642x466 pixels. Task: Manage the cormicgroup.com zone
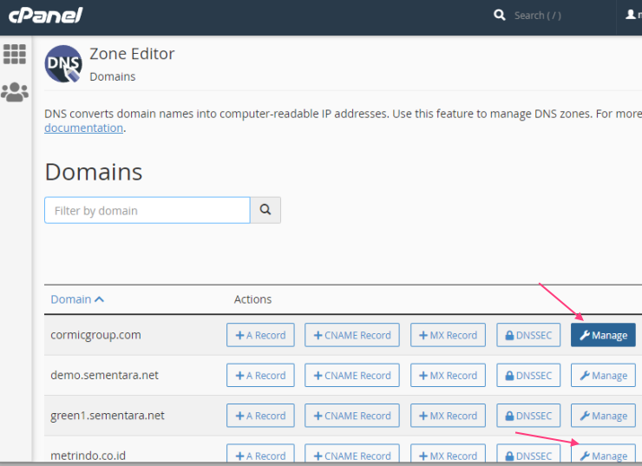point(603,335)
